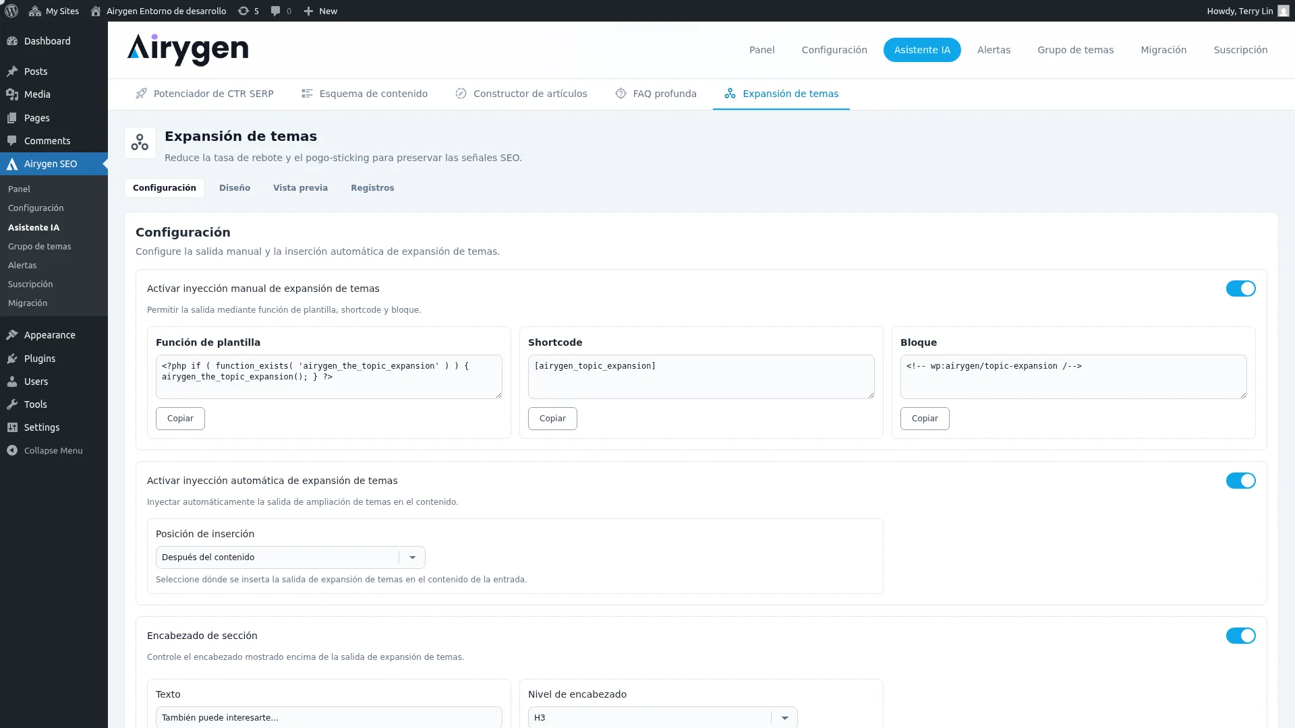Viewport: 1295px width, 728px height.
Task: Toggle manual injection of topic expansion
Action: pyautogui.click(x=1240, y=289)
